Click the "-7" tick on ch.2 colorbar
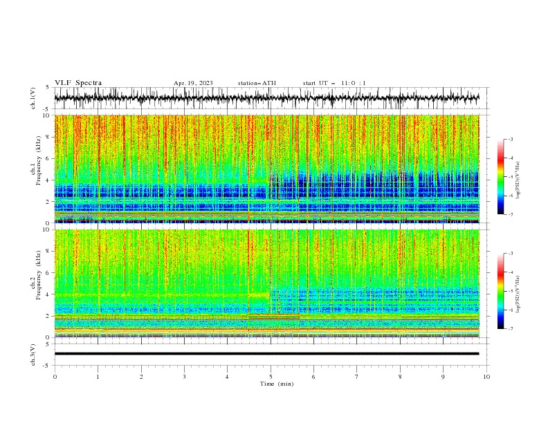The width and height of the screenshot is (548, 423). pos(511,328)
